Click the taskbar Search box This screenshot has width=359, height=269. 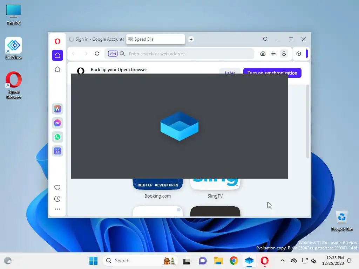141,261
